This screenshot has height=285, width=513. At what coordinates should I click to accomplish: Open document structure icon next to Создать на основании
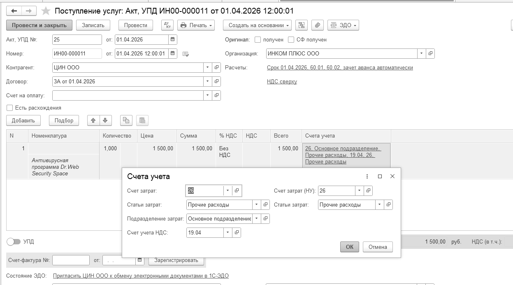click(x=302, y=25)
